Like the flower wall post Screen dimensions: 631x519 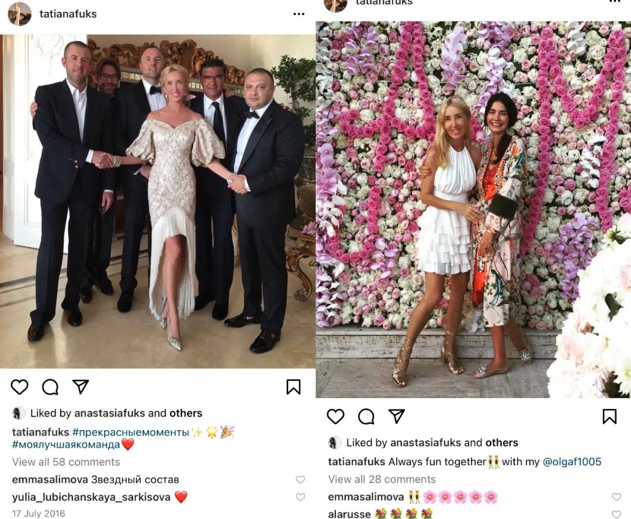(335, 416)
